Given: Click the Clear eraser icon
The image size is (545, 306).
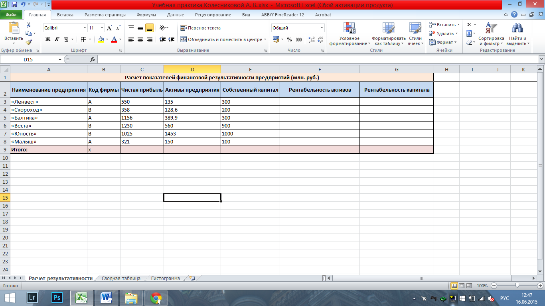Looking at the screenshot, I should click(469, 42).
